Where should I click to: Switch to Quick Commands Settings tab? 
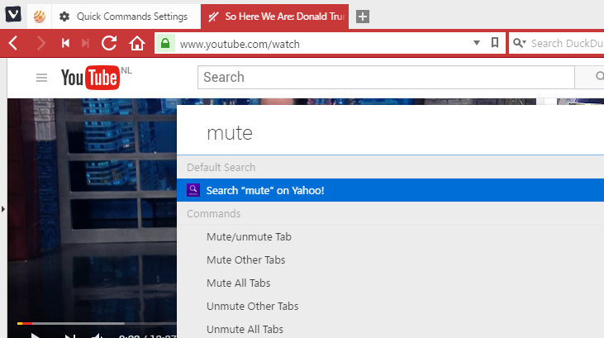pos(126,17)
